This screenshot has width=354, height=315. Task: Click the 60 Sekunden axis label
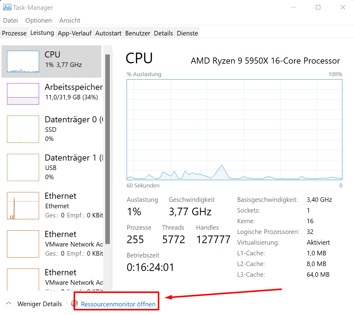click(x=143, y=186)
